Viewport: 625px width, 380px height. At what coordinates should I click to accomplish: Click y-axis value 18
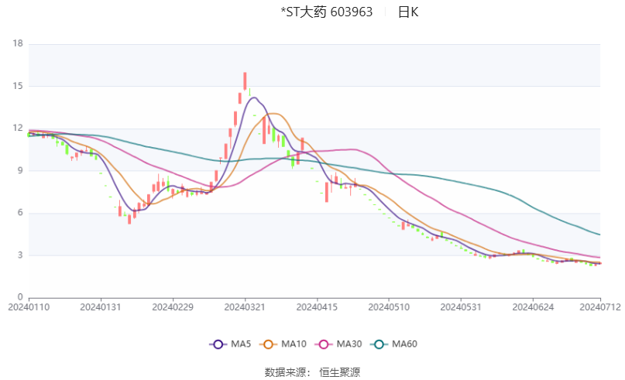pyautogui.click(x=18, y=43)
